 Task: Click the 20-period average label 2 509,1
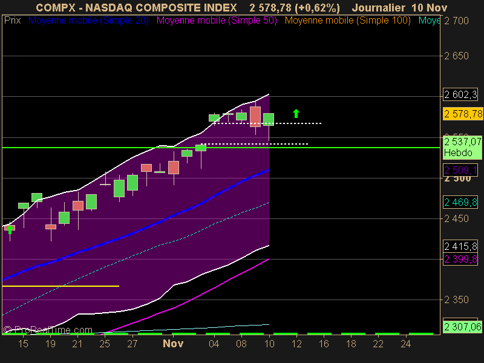coord(460,170)
